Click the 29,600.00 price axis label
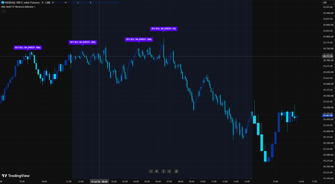This screenshot has height=184, width=335. pyautogui.click(x=329, y=84)
